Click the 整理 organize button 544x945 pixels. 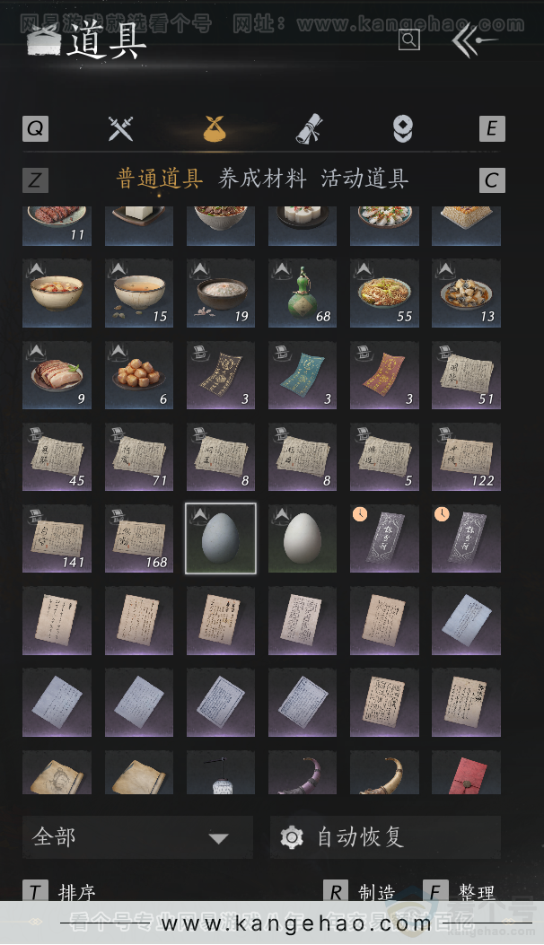coord(460,892)
